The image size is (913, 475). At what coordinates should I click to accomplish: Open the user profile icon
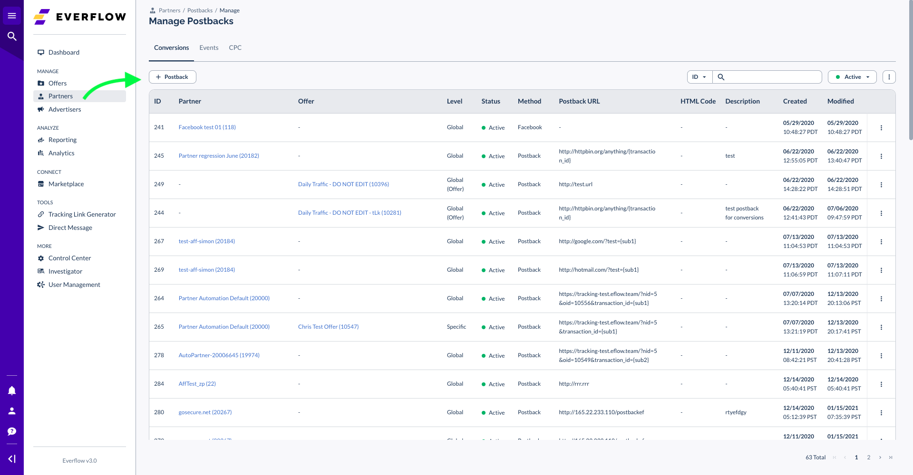point(12,411)
